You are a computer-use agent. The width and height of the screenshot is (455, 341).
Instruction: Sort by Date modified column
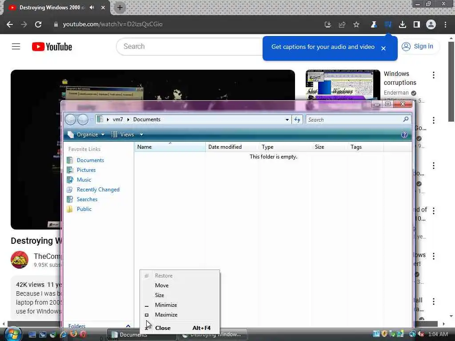(232, 147)
